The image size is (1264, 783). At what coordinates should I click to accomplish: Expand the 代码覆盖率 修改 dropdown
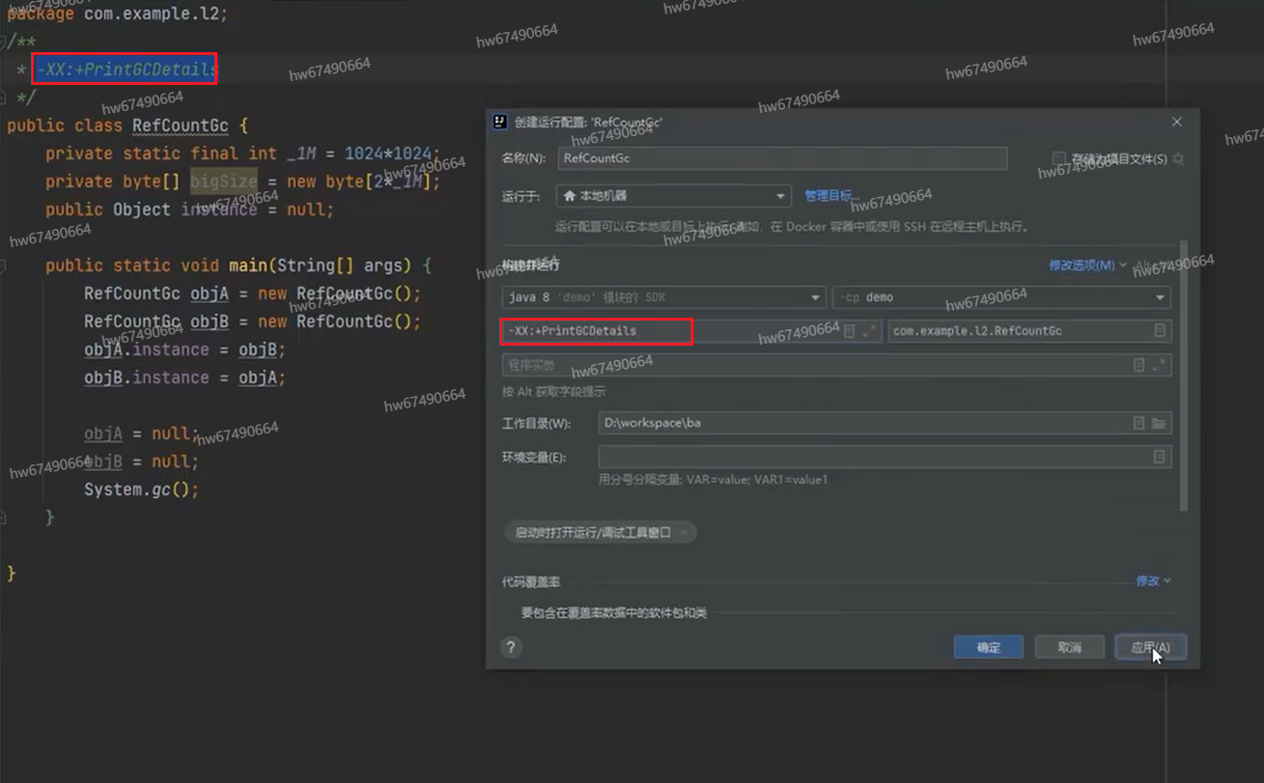click(x=1153, y=581)
